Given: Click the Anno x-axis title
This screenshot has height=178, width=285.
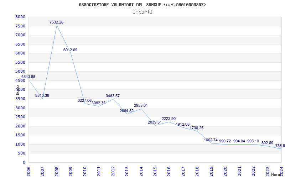Looking at the screenshot, I should (x=276, y=174).
